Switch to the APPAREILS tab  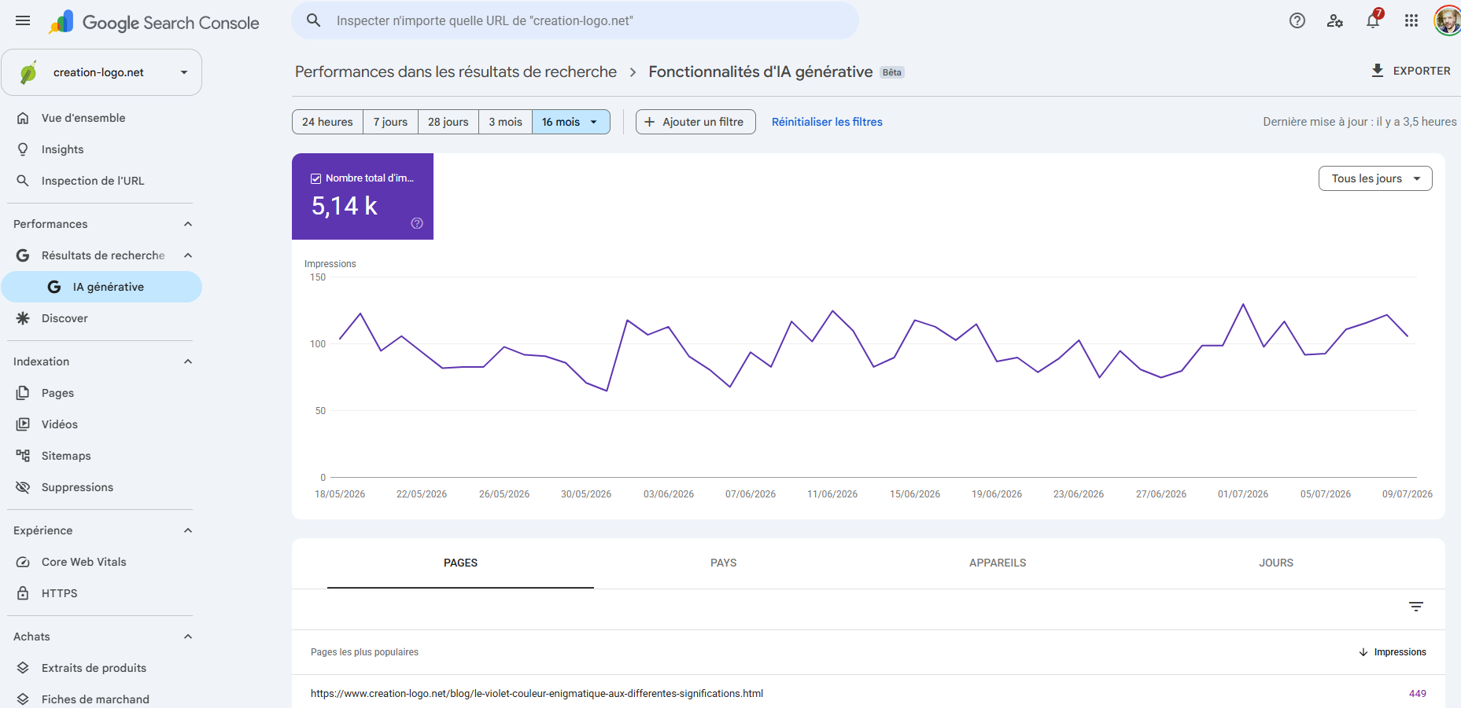coord(998,563)
